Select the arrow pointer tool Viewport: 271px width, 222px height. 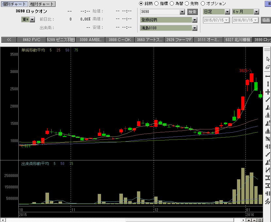click(x=268, y=59)
